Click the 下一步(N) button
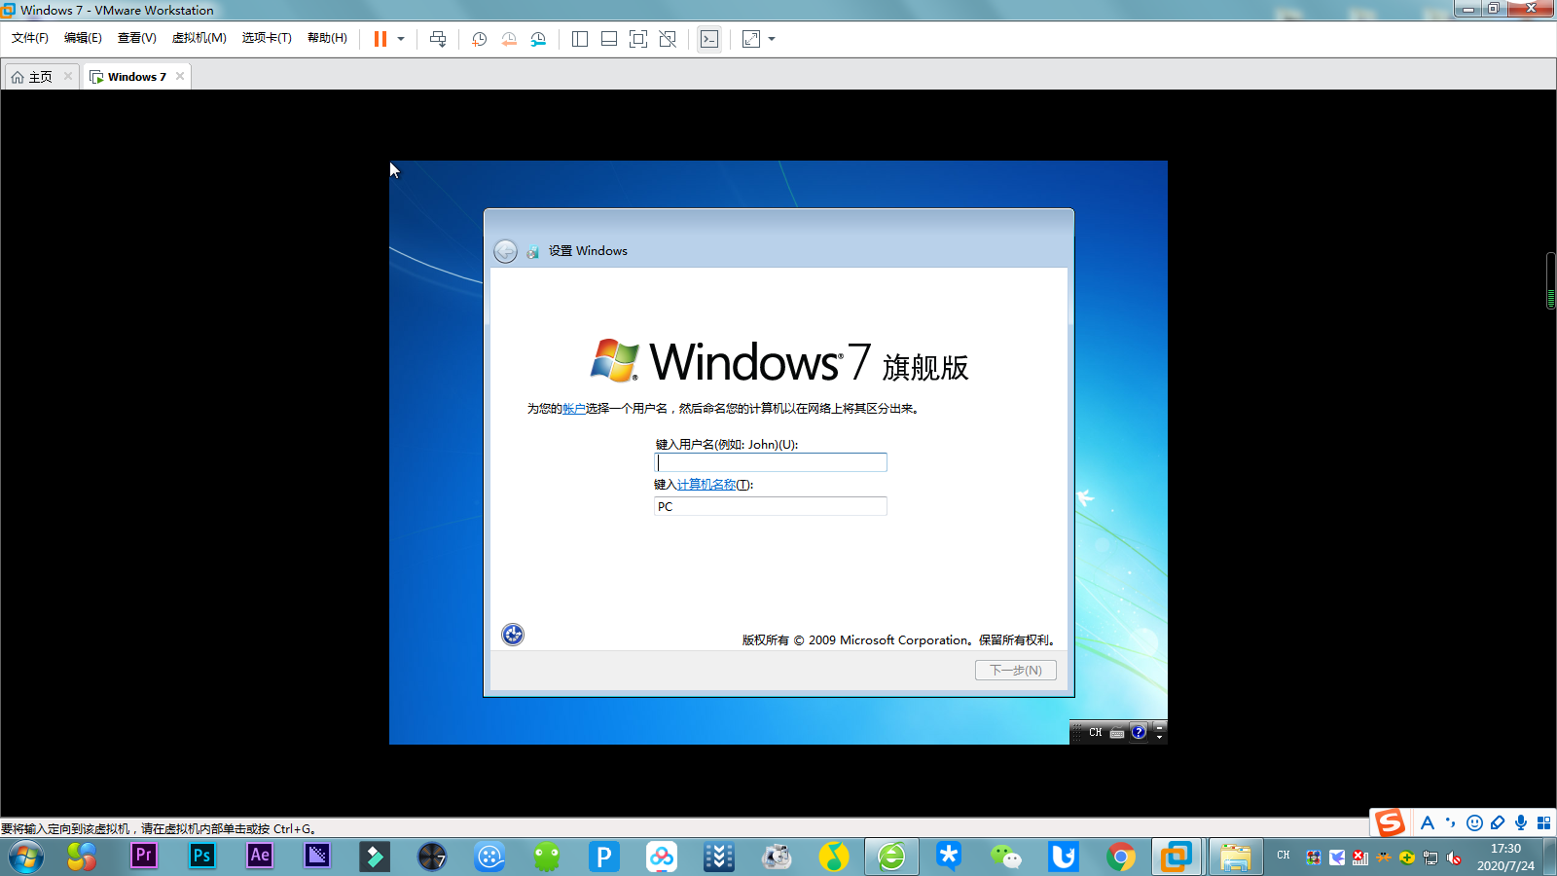 (x=1016, y=670)
